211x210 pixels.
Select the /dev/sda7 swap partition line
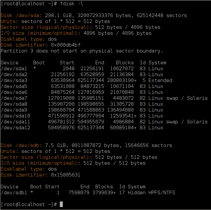coord(104,98)
